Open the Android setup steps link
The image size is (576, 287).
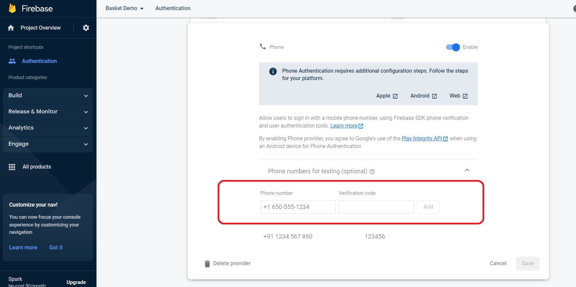pyautogui.click(x=420, y=96)
